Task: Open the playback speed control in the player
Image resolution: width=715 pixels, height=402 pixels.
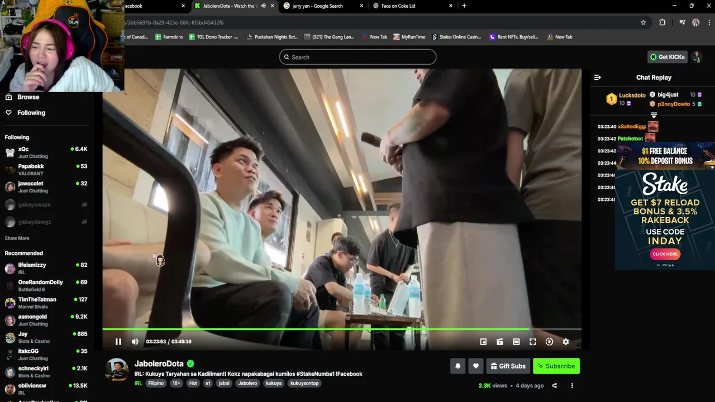Action: pyautogui.click(x=549, y=342)
